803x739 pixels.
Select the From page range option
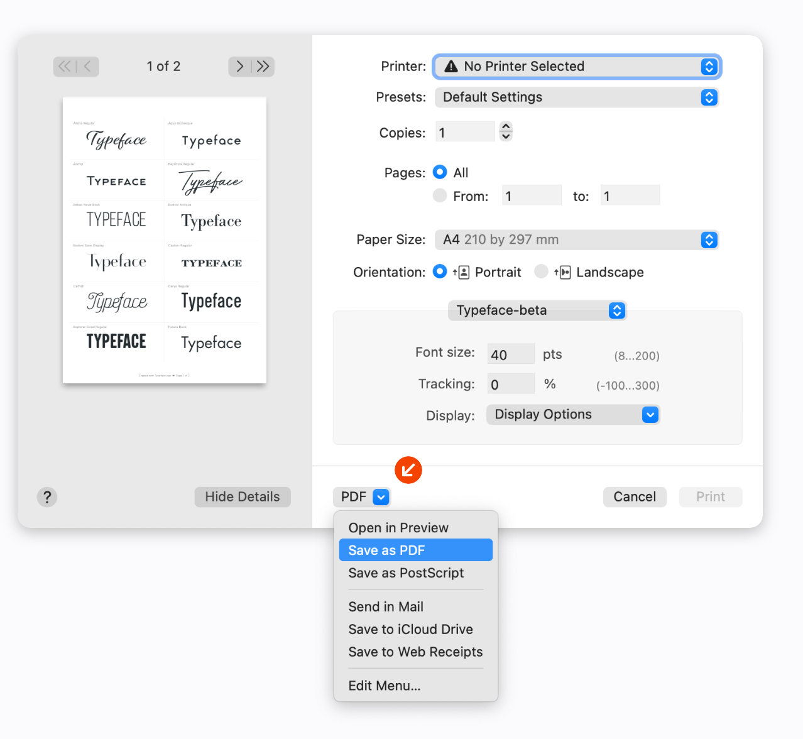[x=440, y=195]
